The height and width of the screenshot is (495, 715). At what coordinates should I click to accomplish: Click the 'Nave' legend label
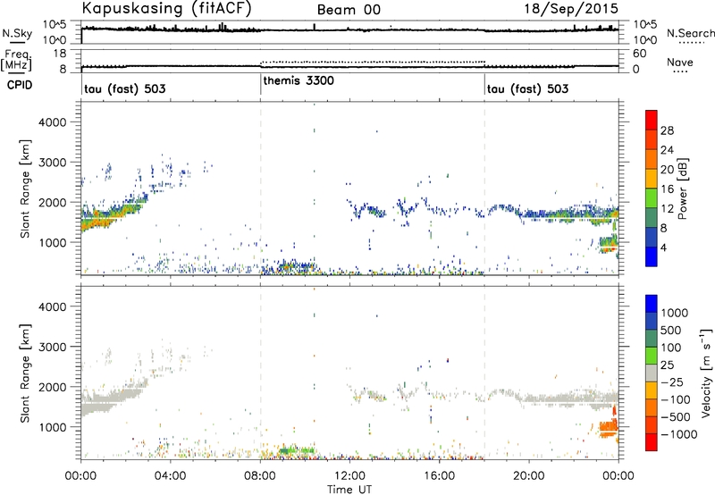(680, 63)
